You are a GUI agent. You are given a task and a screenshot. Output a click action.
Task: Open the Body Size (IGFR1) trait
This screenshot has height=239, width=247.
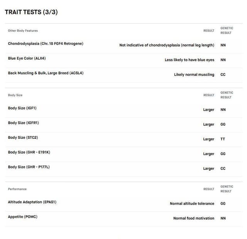tap(23, 123)
